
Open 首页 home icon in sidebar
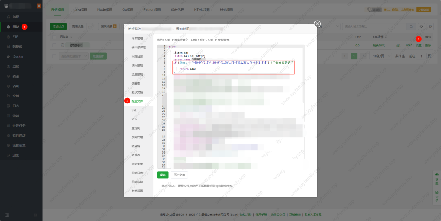tap(9, 17)
